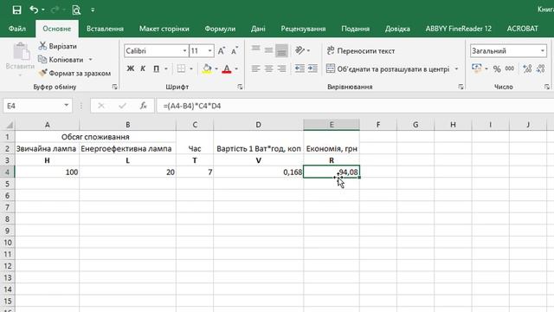Click the Insert Function fx icon

click(143, 106)
